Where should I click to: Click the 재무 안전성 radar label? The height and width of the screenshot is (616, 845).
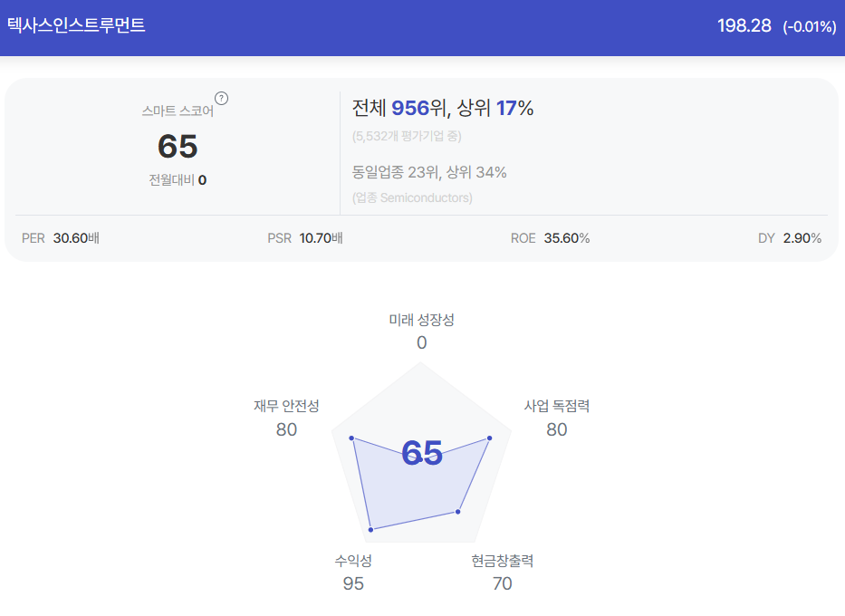click(x=287, y=406)
